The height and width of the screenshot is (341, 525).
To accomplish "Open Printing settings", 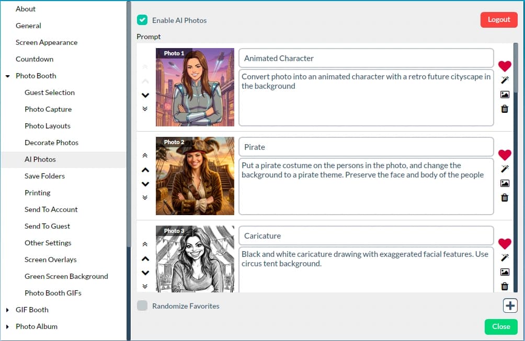I will pos(38,193).
